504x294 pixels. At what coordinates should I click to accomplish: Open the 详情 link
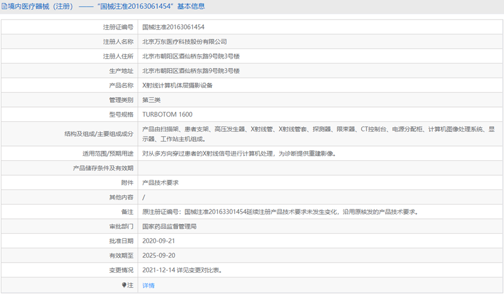(148, 285)
